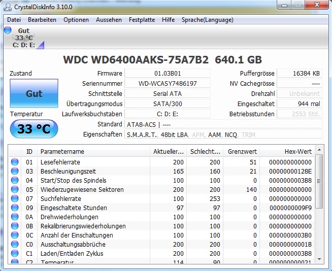
Task: Click the status orb for Start/Stop des Spindels
Action: [15, 180]
